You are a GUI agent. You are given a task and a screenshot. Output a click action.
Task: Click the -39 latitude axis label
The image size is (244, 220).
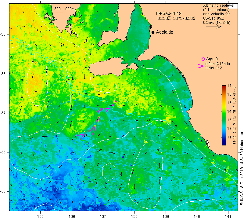pyautogui.click(x=3, y=191)
